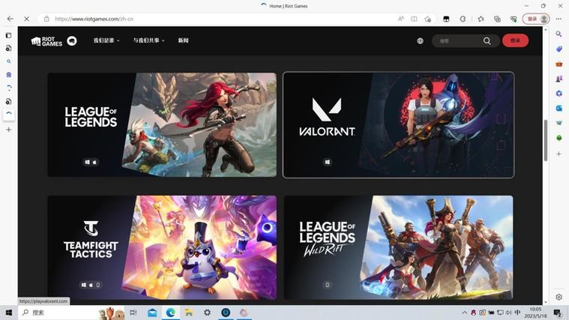Image resolution: width=569 pixels, height=320 pixels.
Task: Add this page to favorites with the star-plus icon
Action: point(428,19)
